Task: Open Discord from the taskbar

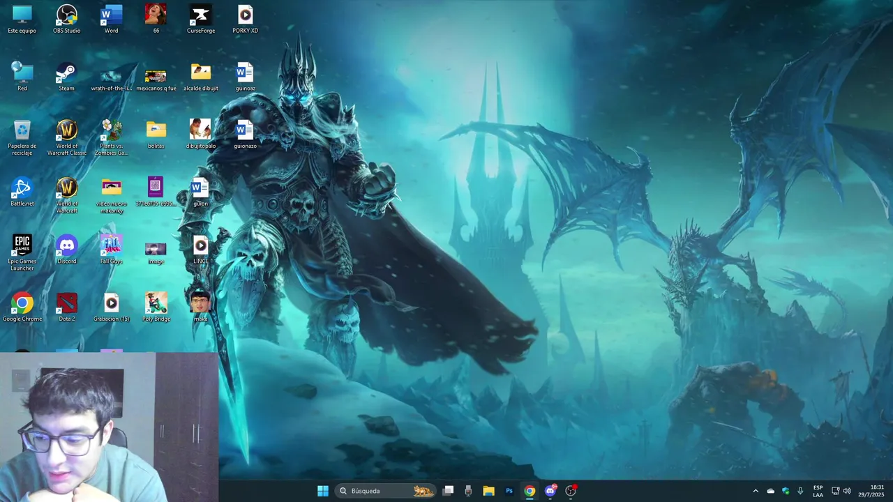Action: click(550, 491)
